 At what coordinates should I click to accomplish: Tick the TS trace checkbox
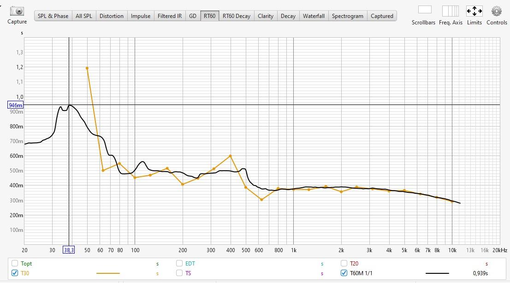click(x=180, y=273)
